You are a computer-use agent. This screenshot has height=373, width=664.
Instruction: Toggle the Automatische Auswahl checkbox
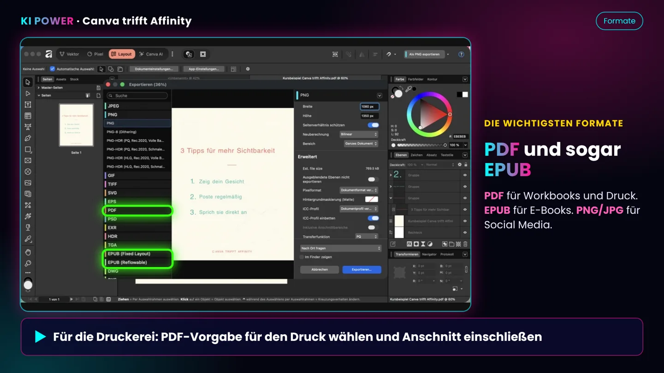click(x=52, y=69)
